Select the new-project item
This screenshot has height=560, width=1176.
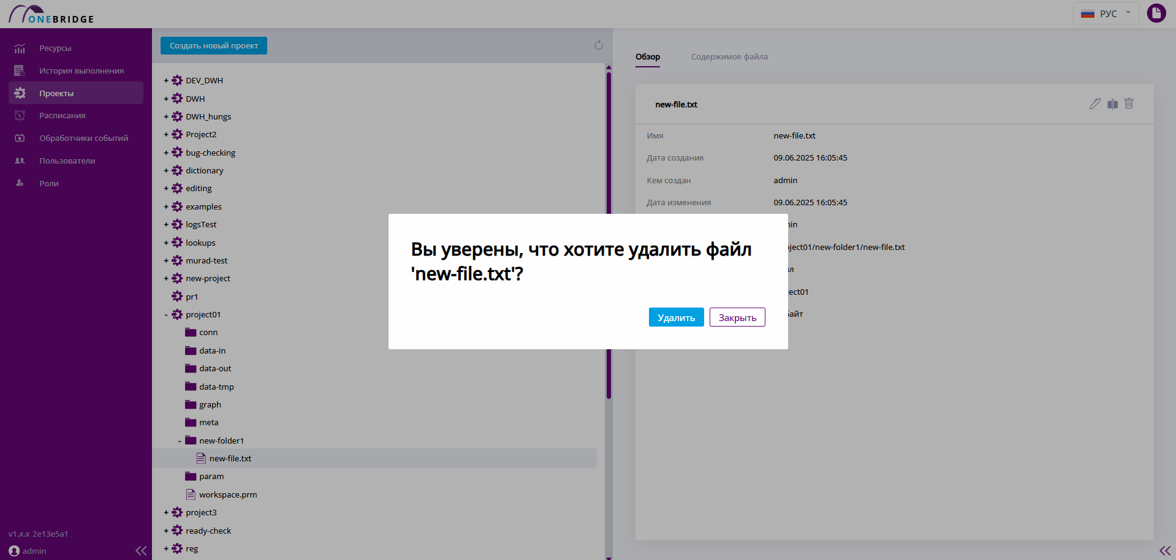pos(208,278)
